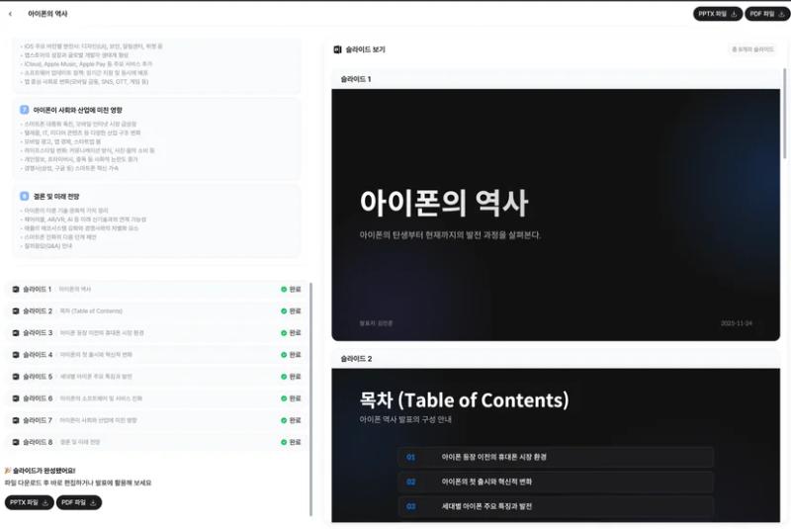Click green 완료 check icon for 슬라이드 6
The image size is (791, 529).
tap(284, 398)
